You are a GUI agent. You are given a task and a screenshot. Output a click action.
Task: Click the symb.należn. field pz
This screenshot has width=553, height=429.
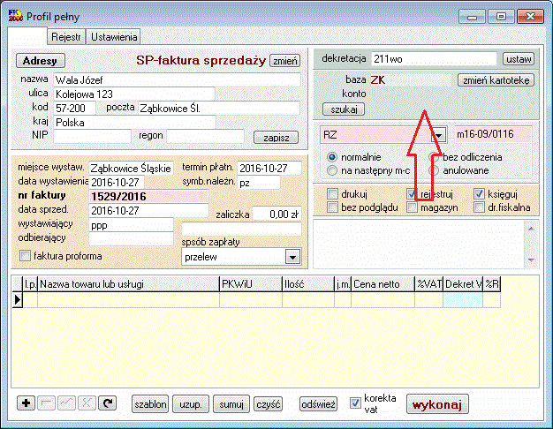(259, 183)
